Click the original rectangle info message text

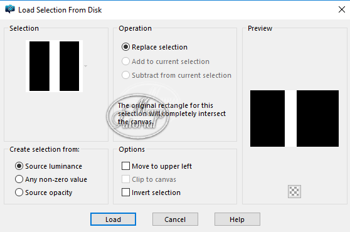tap(172, 113)
